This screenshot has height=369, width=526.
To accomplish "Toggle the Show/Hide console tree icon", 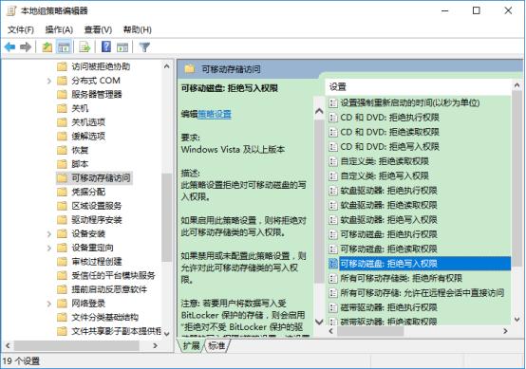I will click(x=64, y=47).
